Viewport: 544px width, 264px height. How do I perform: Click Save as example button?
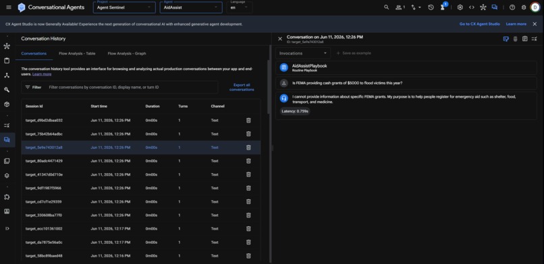tap(354, 53)
